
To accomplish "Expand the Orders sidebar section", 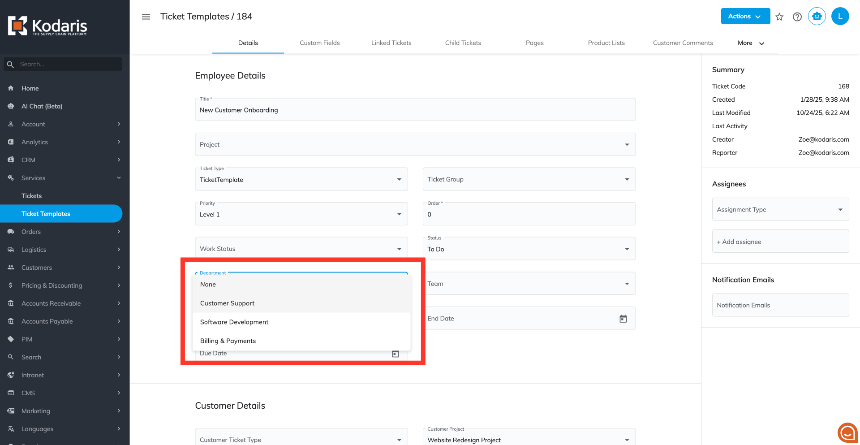I will click(119, 232).
